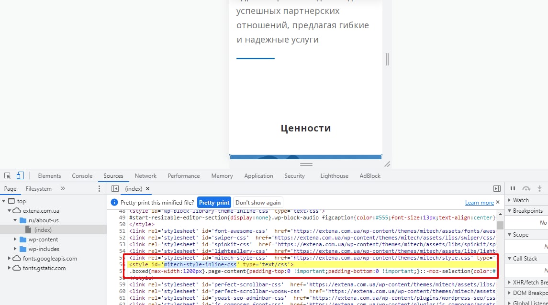Open the Performance tab

pos(183,176)
